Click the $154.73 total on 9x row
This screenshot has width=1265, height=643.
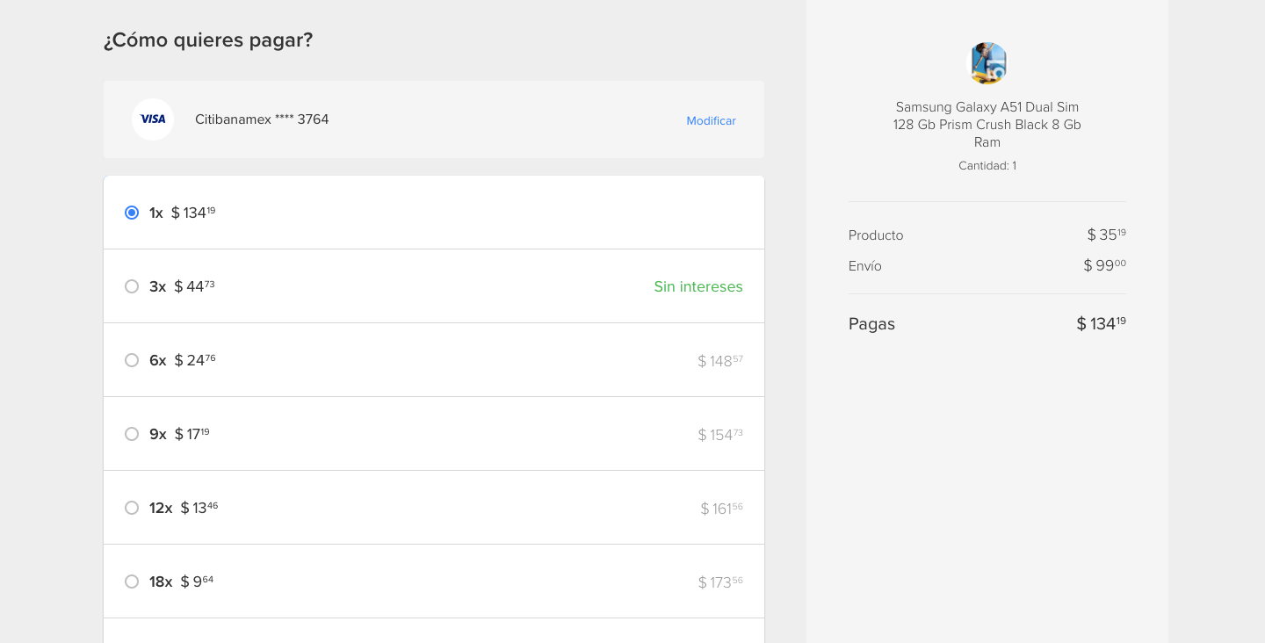click(720, 434)
